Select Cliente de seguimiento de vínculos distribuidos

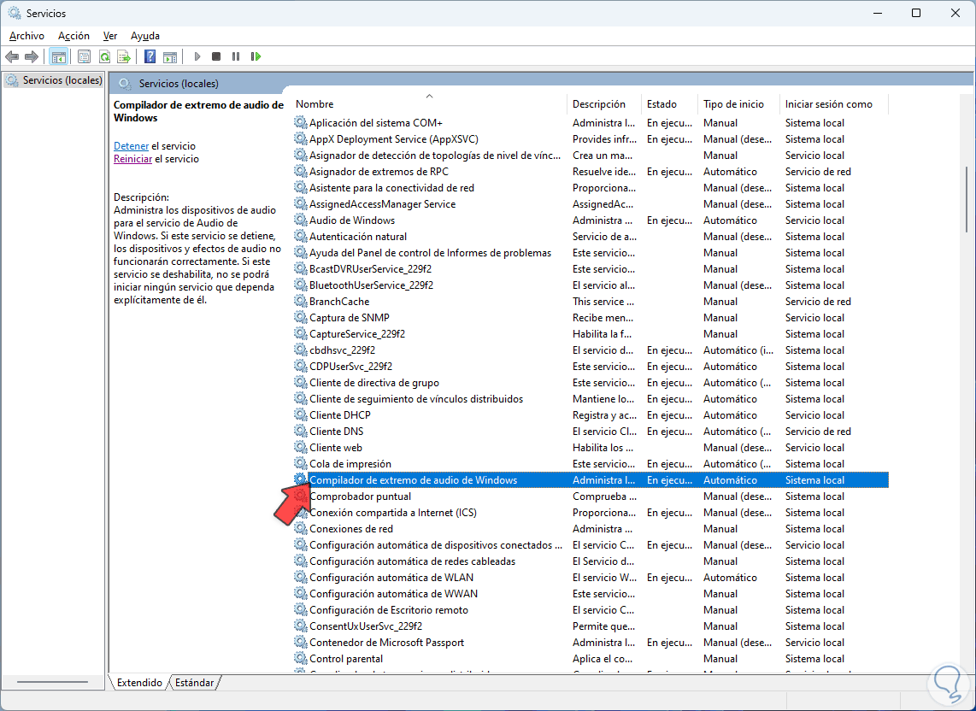pos(590,398)
